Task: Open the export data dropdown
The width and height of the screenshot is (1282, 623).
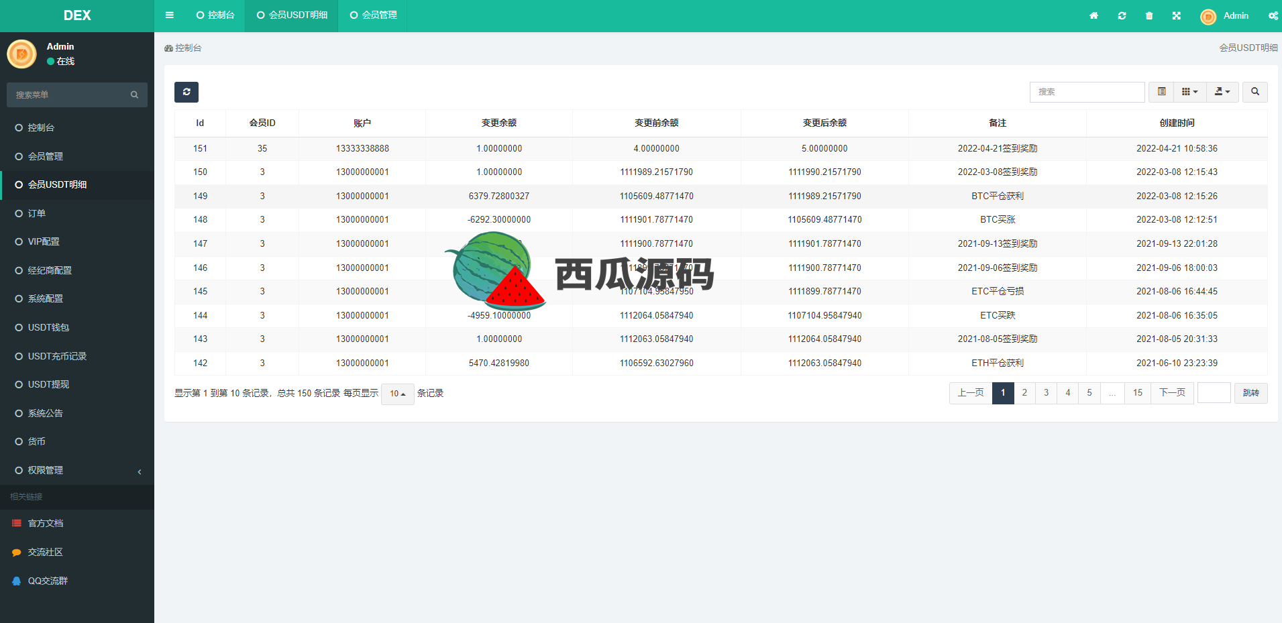Action: pyautogui.click(x=1222, y=92)
